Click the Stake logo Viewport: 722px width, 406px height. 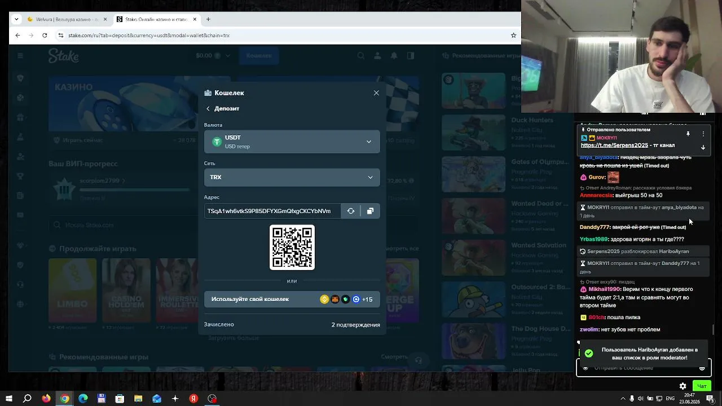pos(63,56)
